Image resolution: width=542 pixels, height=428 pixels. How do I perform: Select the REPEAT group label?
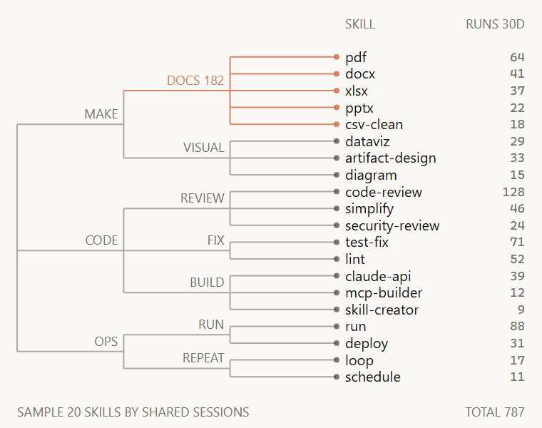coord(203,358)
